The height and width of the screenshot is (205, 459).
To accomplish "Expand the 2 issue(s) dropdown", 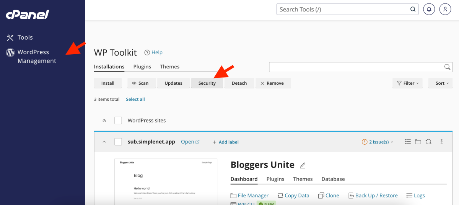I will (x=378, y=142).
